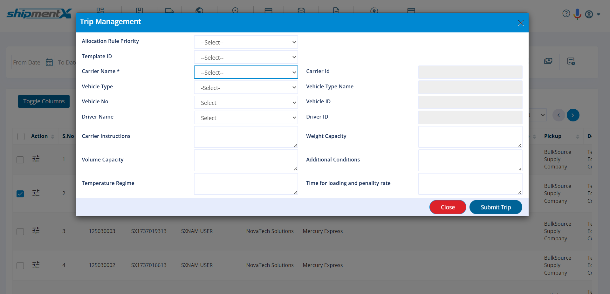
Task: Open the Driver Name dropdown
Action: 246,118
